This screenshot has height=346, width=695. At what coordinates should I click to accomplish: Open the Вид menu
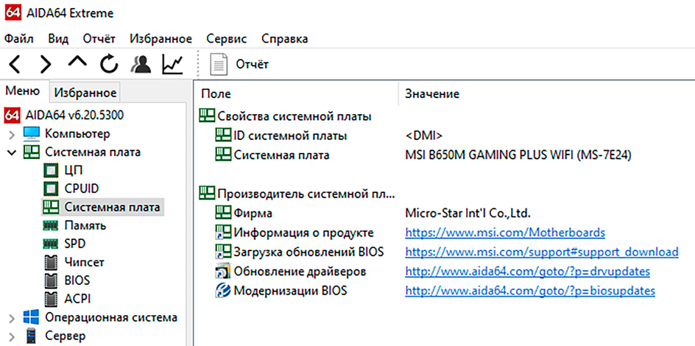pyautogui.click(x=58, y=39)
